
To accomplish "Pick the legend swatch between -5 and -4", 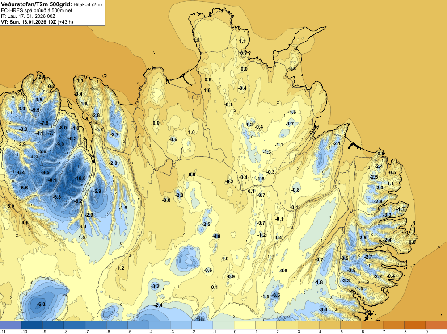I will (x=138, y=325).
